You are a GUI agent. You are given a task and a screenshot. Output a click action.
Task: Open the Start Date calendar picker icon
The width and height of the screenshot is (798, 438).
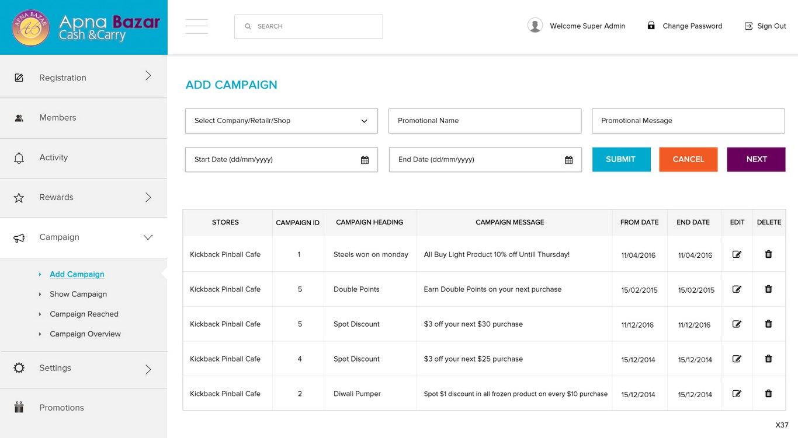(x=365, y=160)
